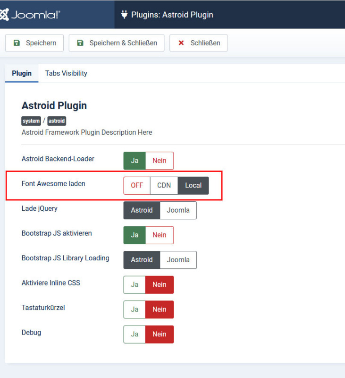The height and width of the screenshot is (378, 345).
Task: Click the Astroid Plugin heading
Action: click(54, 105)
